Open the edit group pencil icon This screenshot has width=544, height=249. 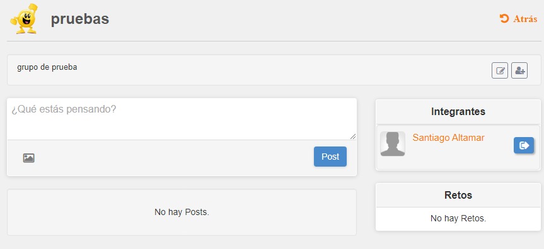coord(500,70)
